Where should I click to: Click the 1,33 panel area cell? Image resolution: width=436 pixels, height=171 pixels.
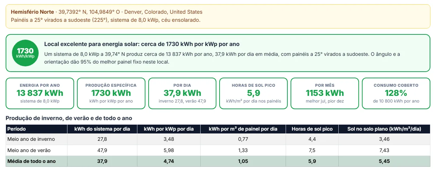243,150
